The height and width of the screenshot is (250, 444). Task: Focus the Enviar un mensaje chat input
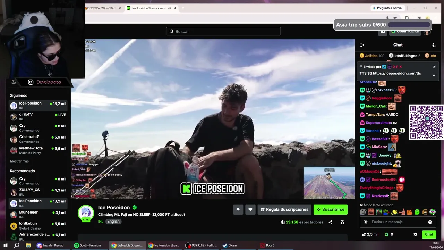(398, 222)
